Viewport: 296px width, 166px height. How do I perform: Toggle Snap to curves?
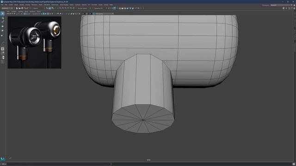pyautogui.click(x=63, y=8)
